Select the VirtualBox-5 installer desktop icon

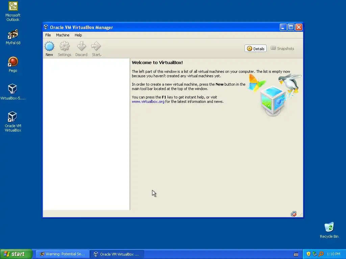pos(13,92)
